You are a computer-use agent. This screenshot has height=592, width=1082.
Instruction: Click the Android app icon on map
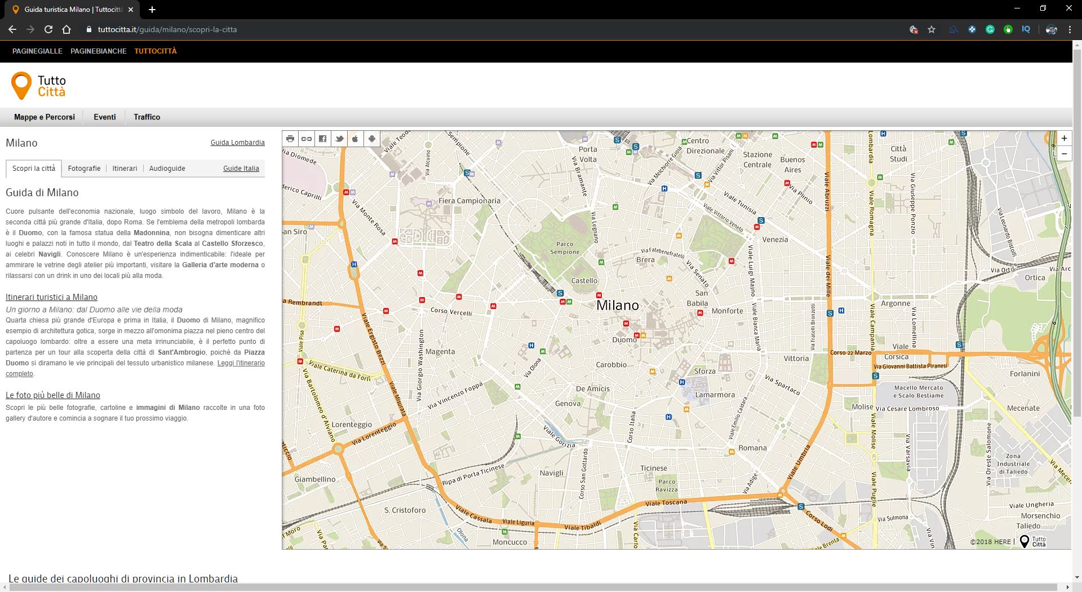click(x=372, y=139)
